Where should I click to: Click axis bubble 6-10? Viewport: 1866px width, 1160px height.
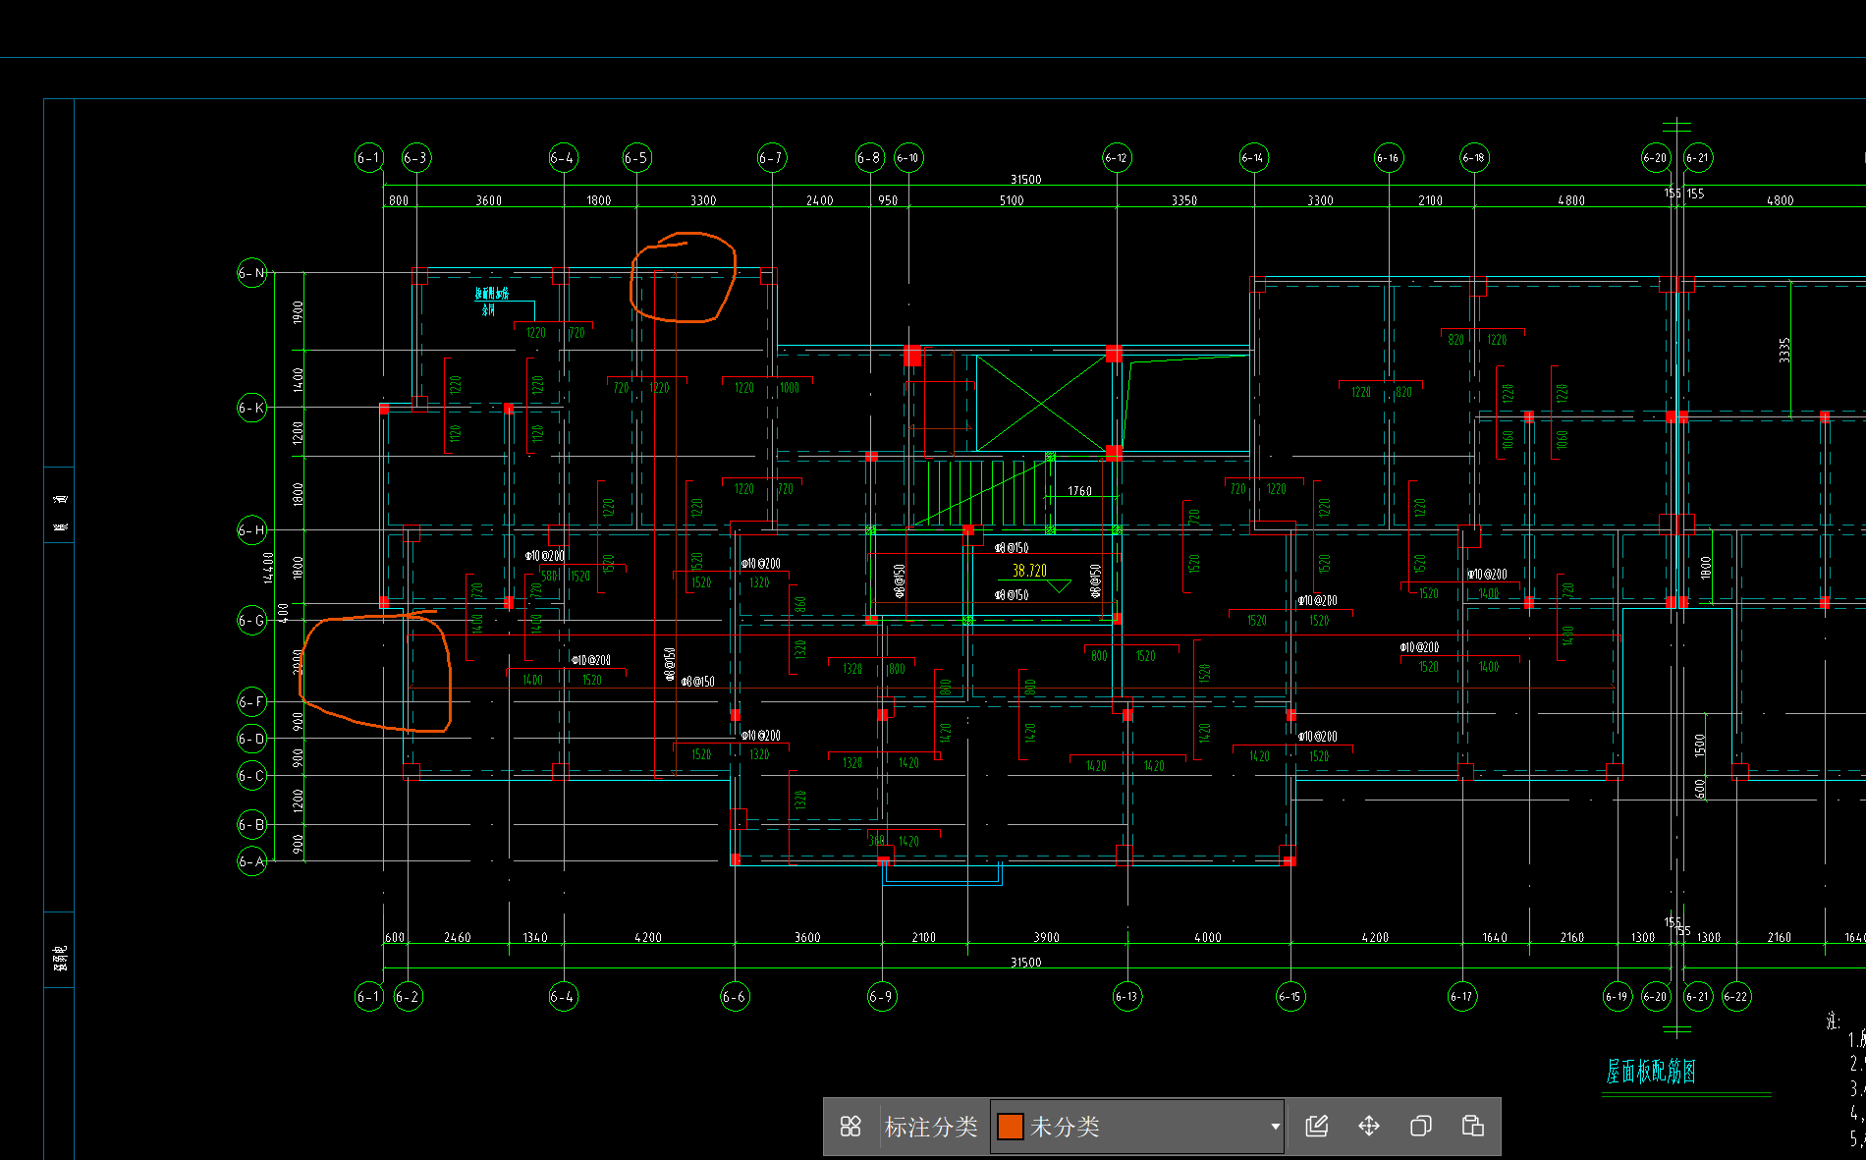[x=908, y=158]
